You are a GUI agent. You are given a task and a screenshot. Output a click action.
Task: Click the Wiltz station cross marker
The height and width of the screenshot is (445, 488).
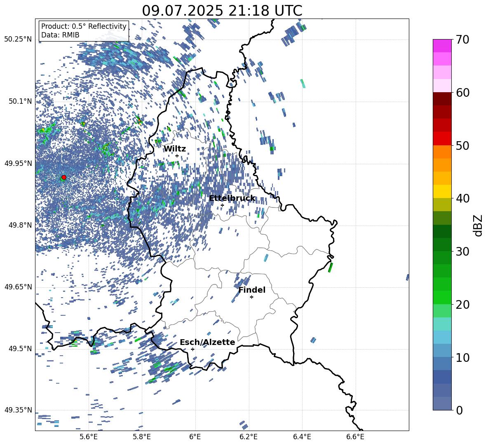177,156
